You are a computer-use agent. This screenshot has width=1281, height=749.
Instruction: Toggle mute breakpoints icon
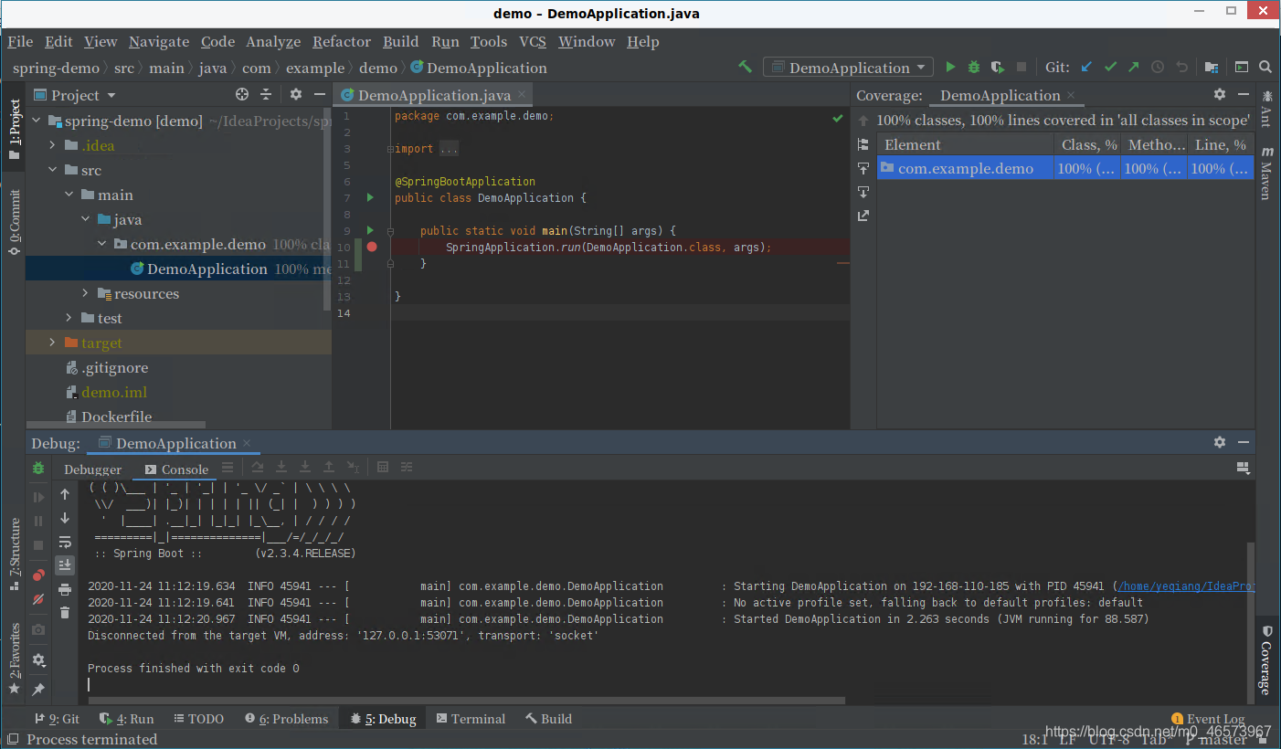click(x=38, y=599)
